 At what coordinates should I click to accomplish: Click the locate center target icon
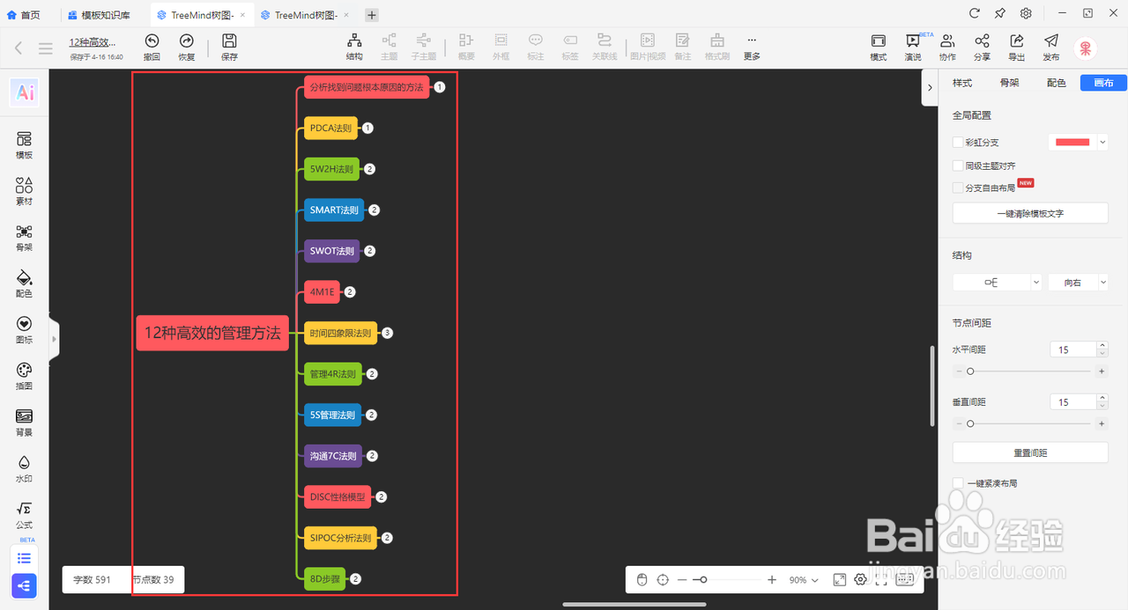663,580
